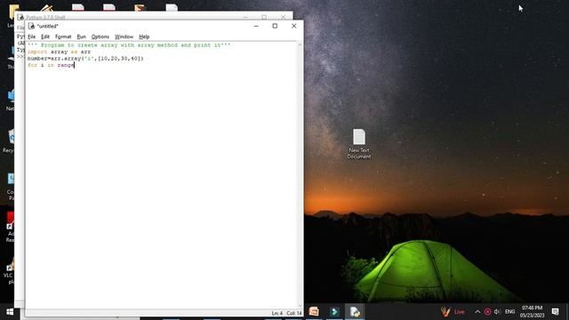This screenshot has height=320, width=569.
Task: Click the red record tray icon
Action: coord(487,312)
